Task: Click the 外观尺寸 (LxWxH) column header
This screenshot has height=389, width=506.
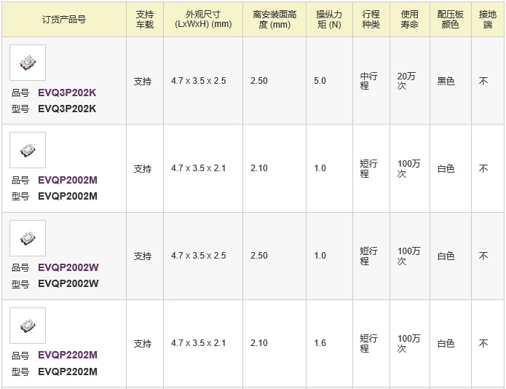Action: click(203, 20)
